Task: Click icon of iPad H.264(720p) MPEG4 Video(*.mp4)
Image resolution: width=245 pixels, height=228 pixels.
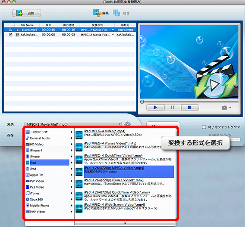Action: coord(79,172)
